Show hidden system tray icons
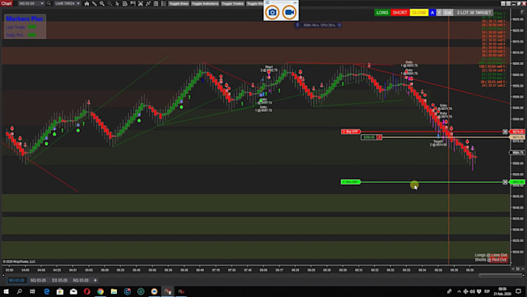527x297 pixels. pyautogui.click(x=459, y=292)
